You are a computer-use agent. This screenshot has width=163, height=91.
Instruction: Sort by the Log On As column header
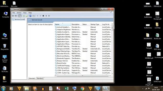click(x=106, y=24)
